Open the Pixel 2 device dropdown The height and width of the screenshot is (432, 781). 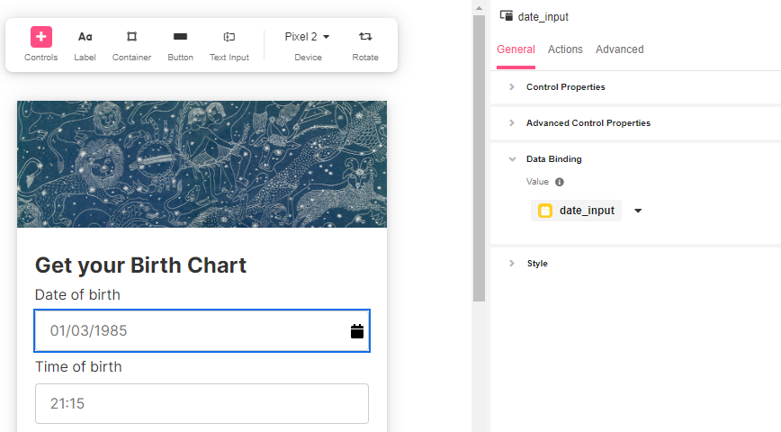click(308, 37)
